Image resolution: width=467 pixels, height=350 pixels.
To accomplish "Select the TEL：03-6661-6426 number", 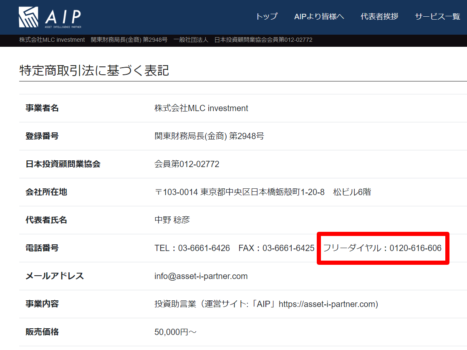I will pyautogui.click(x=192, y=248).
